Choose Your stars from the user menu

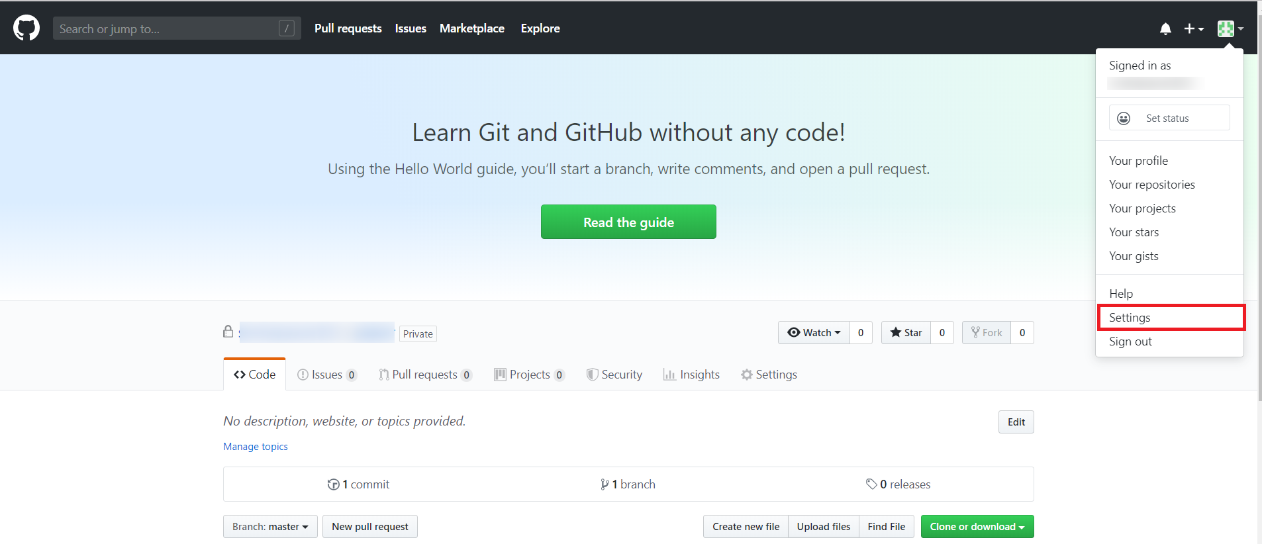click(x=1169, y=232)
